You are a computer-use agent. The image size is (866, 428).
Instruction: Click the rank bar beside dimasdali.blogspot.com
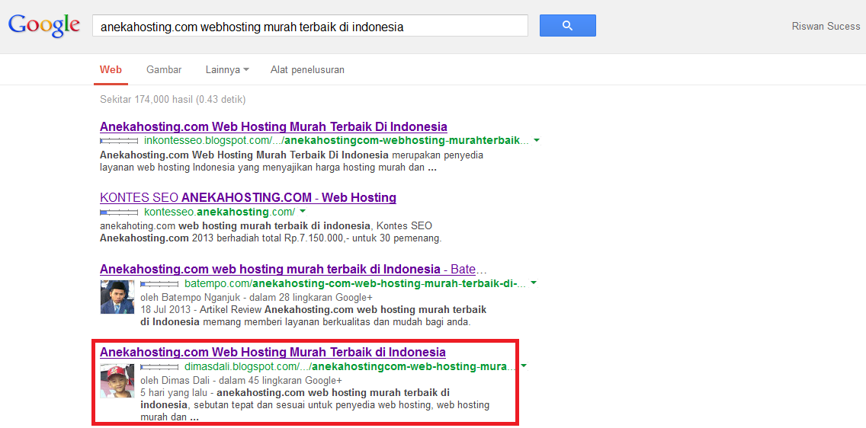(159, 366)
